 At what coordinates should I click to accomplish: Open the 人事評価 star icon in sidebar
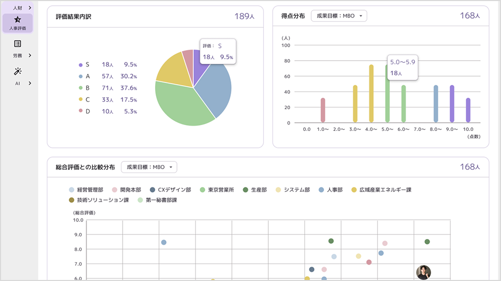[18, 20]
